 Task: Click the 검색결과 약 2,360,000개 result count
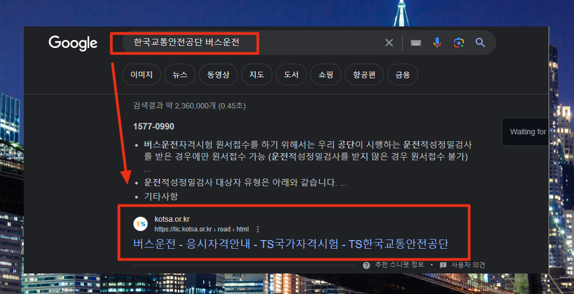[x=190, y=106]
